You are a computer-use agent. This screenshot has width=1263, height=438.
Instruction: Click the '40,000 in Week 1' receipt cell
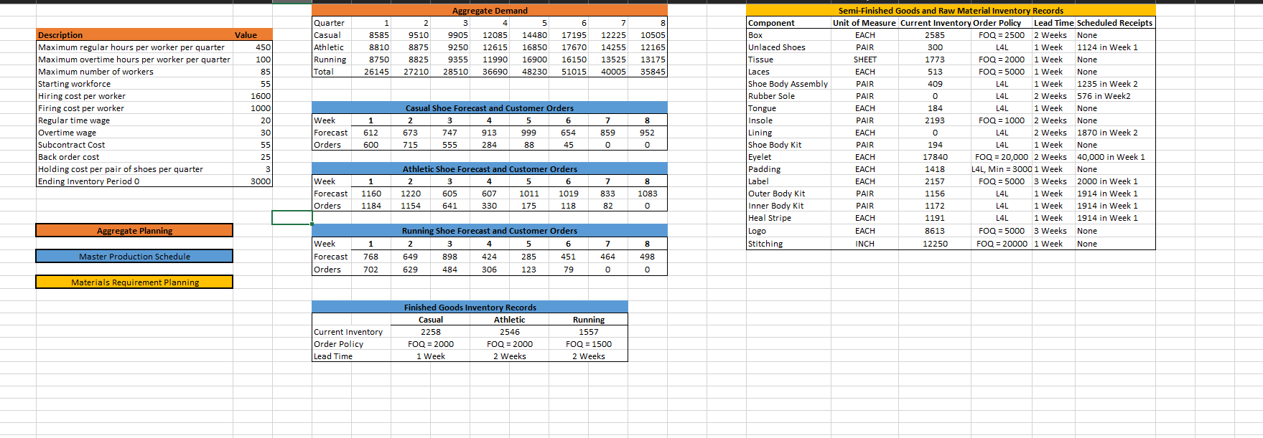[1115, 157]
